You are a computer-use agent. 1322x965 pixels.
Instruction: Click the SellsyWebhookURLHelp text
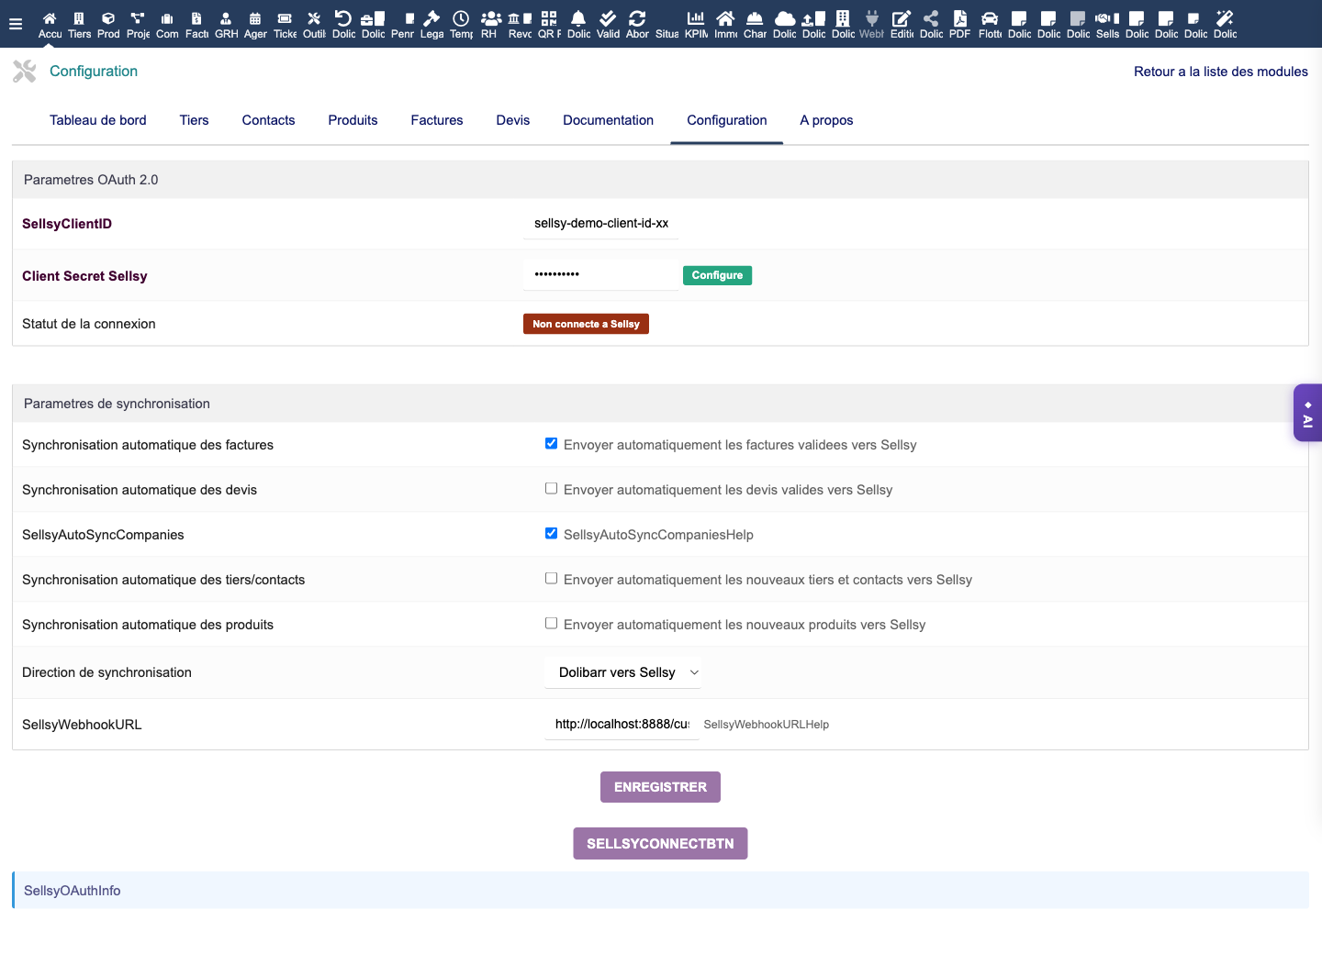coord(767,725)
